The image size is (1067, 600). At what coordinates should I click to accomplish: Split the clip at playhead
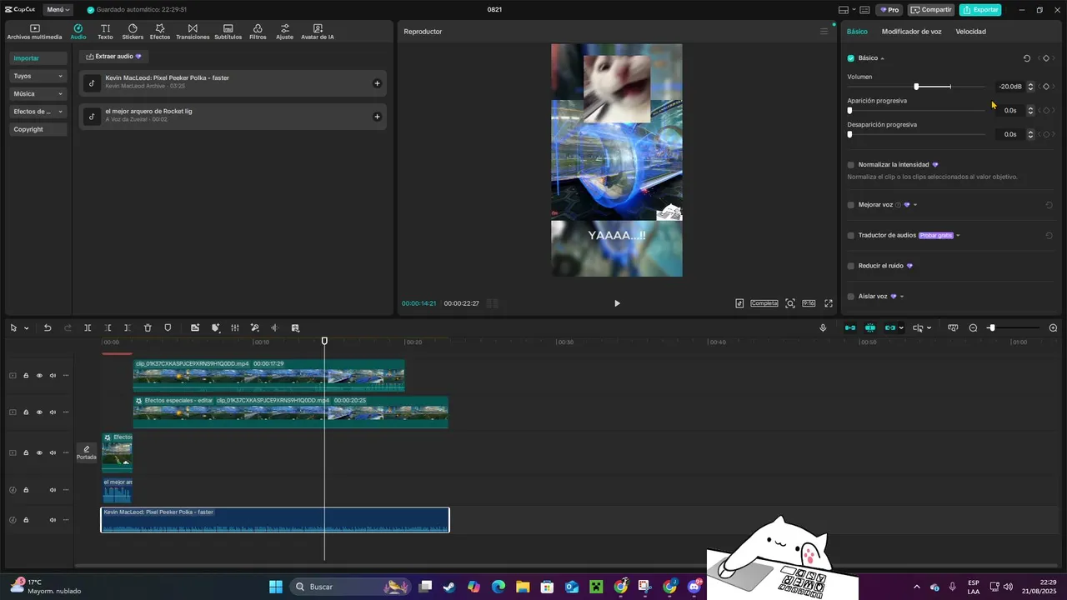point(88,328)
